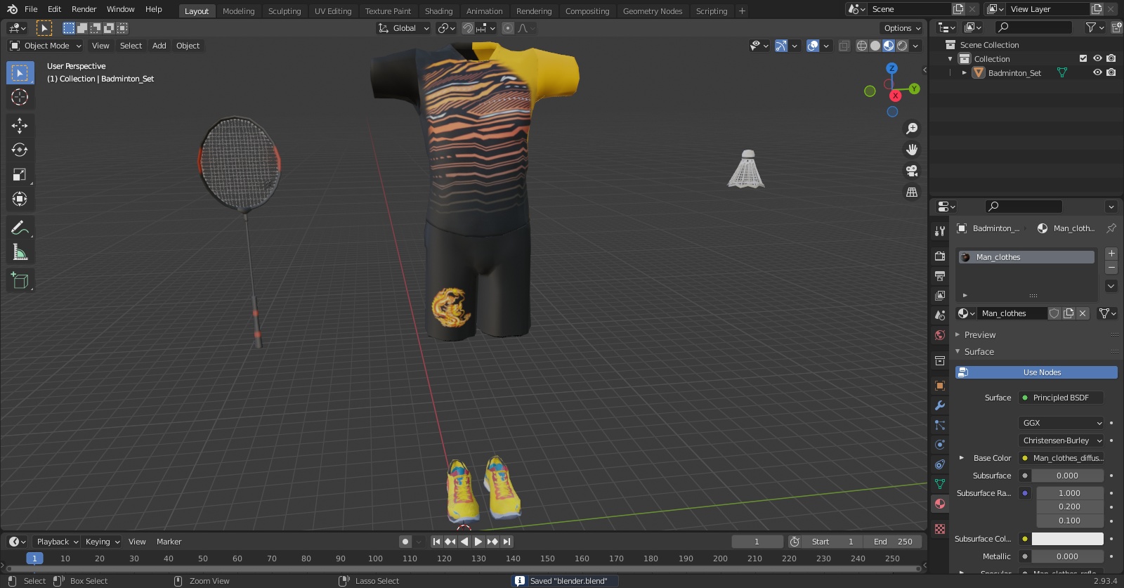Activate the Transform tool
Viewport: 1124px width, 588px height.
tap(20, 199)
